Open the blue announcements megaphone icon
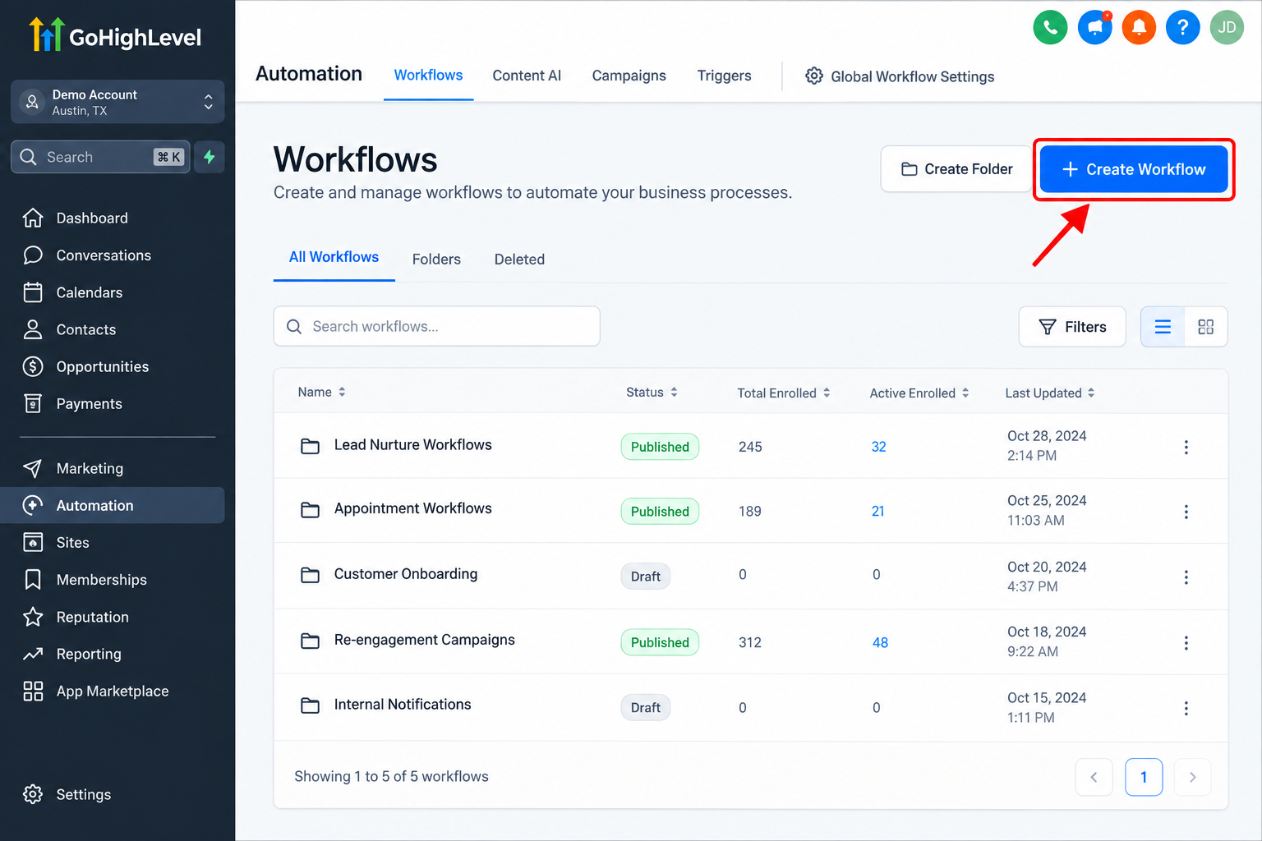 1094,27
